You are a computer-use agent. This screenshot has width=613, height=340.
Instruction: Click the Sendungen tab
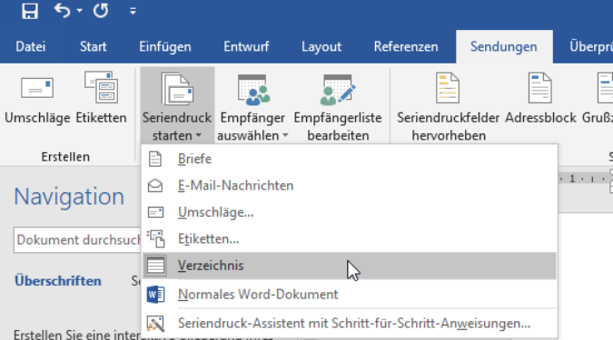click(x=504, y=47)
